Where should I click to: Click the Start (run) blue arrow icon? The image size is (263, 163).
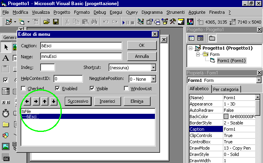(123, 22)
